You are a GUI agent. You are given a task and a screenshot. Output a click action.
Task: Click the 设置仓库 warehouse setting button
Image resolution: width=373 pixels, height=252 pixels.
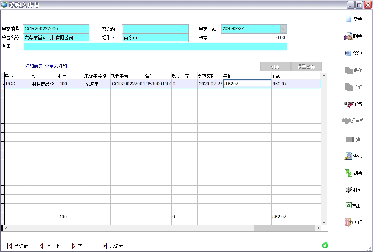click(x=307, y=67)
